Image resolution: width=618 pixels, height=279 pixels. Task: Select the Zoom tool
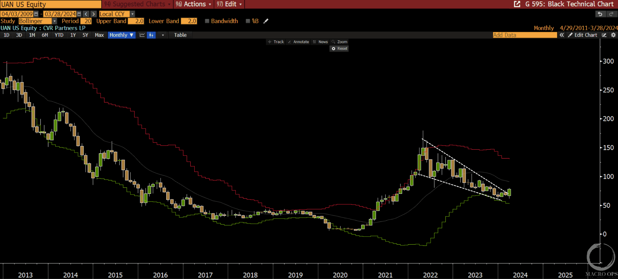(339, 42)
